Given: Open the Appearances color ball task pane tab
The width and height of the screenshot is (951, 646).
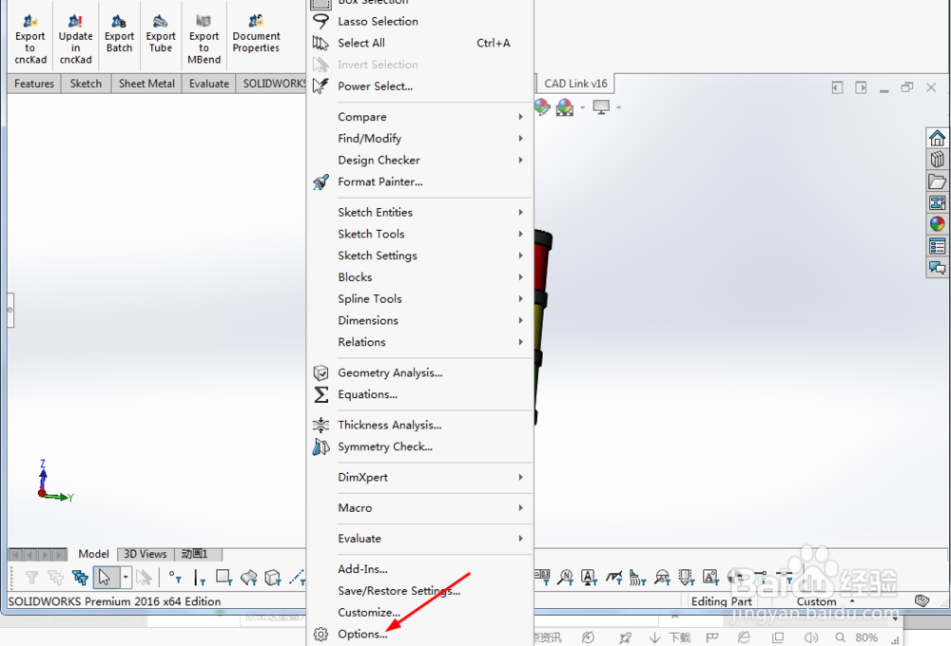Looking at the screenshot, I should point(937,224).
